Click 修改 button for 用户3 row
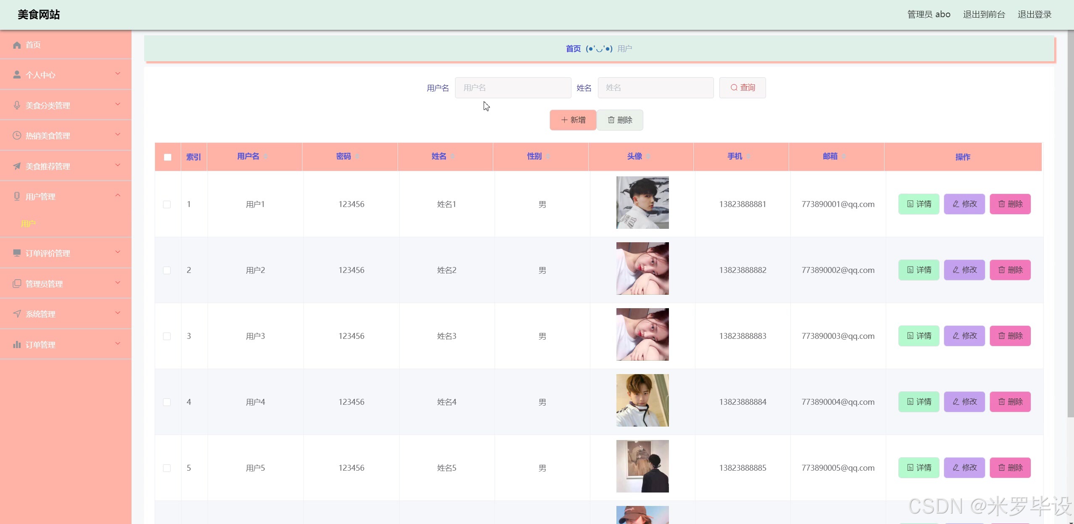 pos(964,336)
